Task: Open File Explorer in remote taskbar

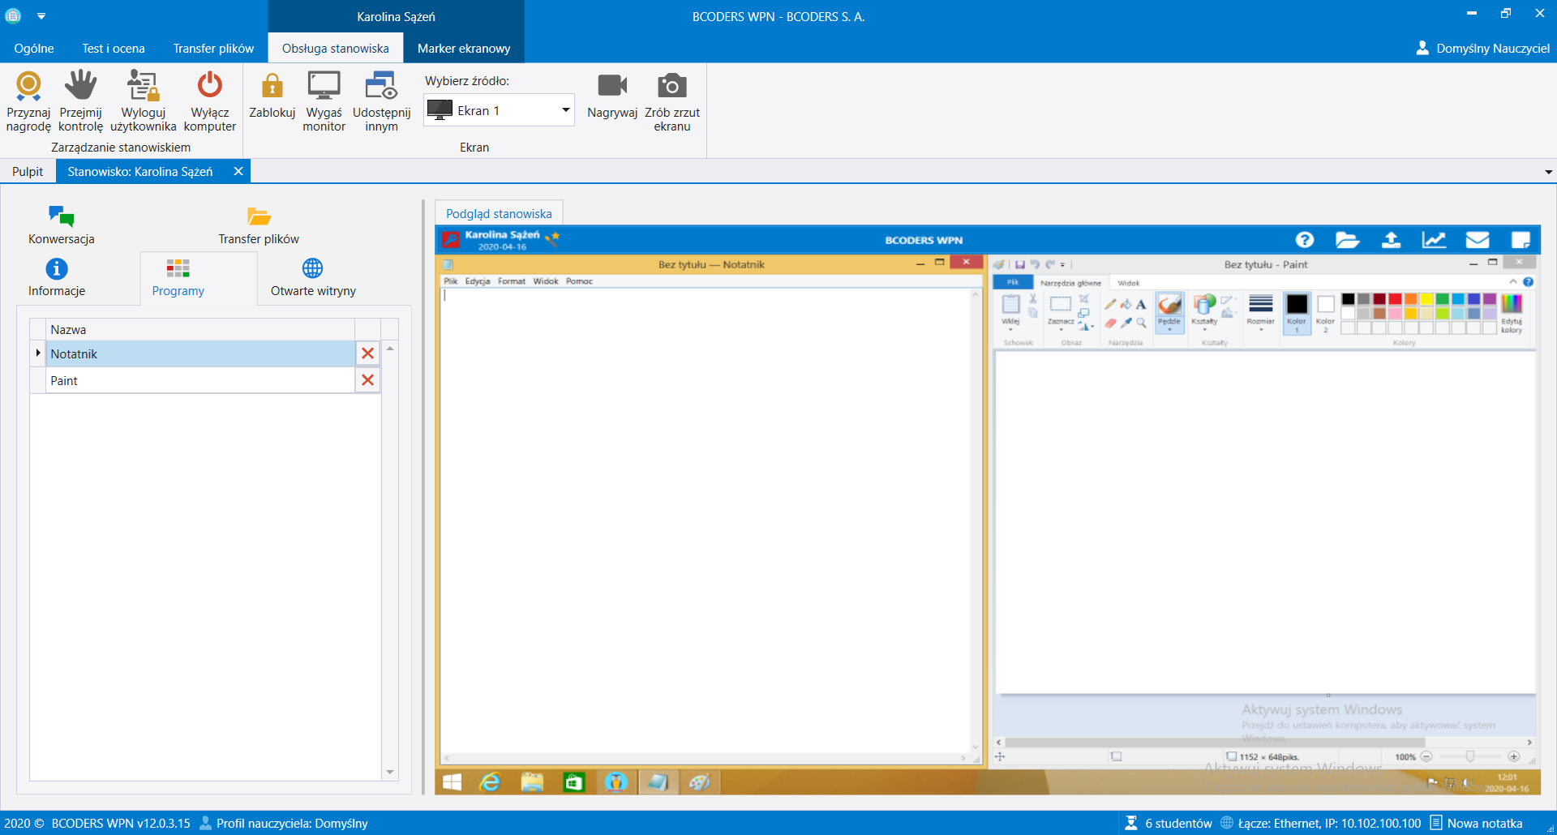Action: [x=532, y=781]
